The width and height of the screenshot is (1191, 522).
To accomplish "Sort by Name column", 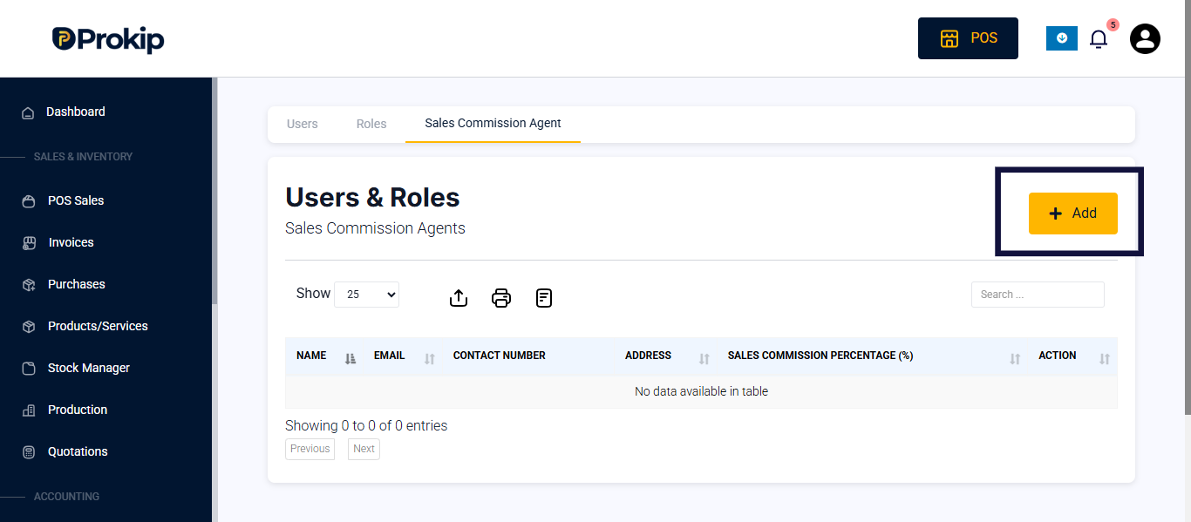I will 324,356.
